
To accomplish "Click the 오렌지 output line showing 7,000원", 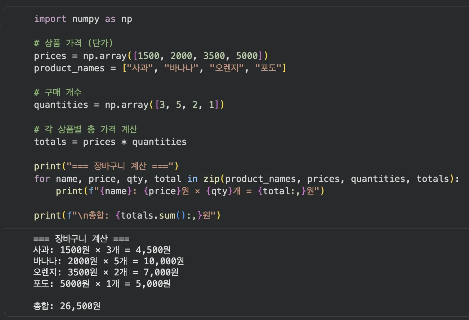I will click(106, 272).
